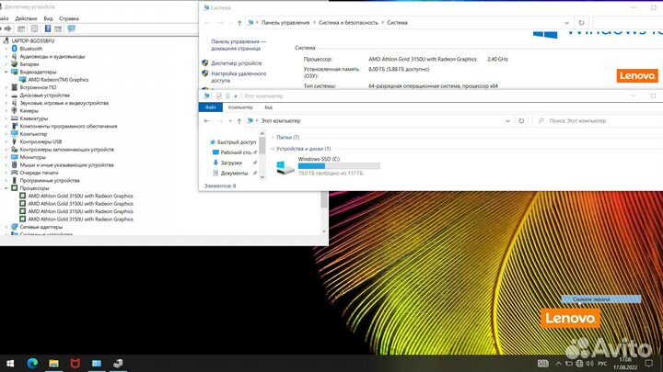Refresh the Система window address bar
663x372 pixels.
tap(581, 23)
